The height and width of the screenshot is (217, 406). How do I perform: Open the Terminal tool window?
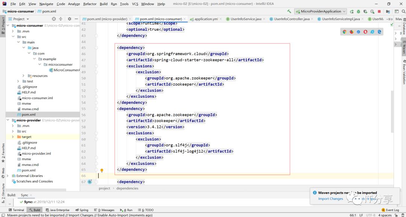16,210
